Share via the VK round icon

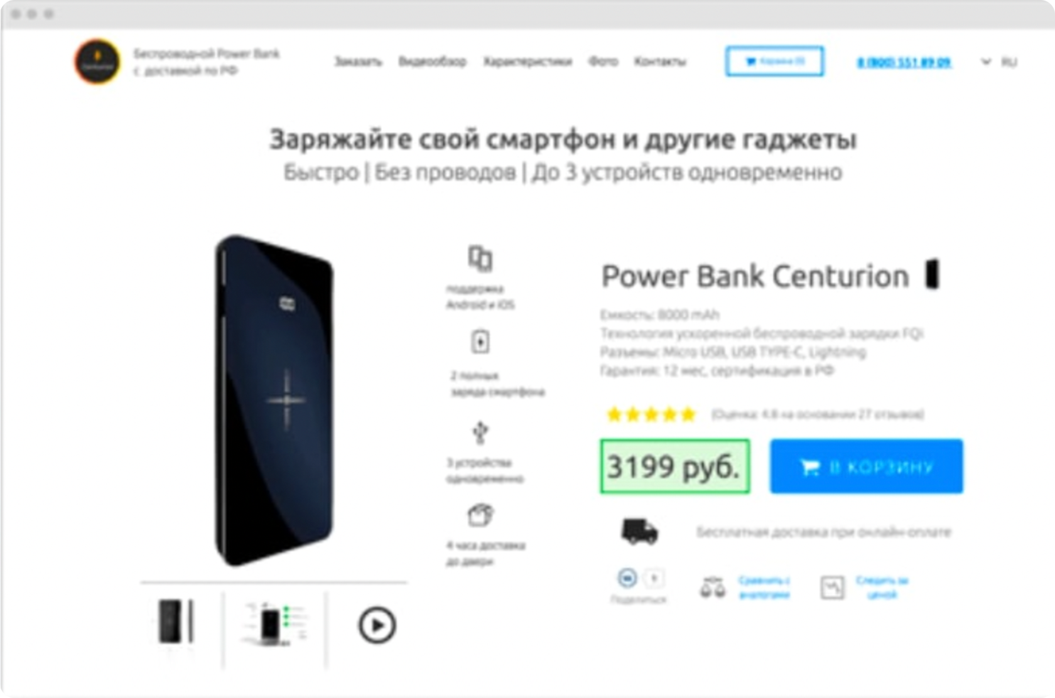pos(627,578)
